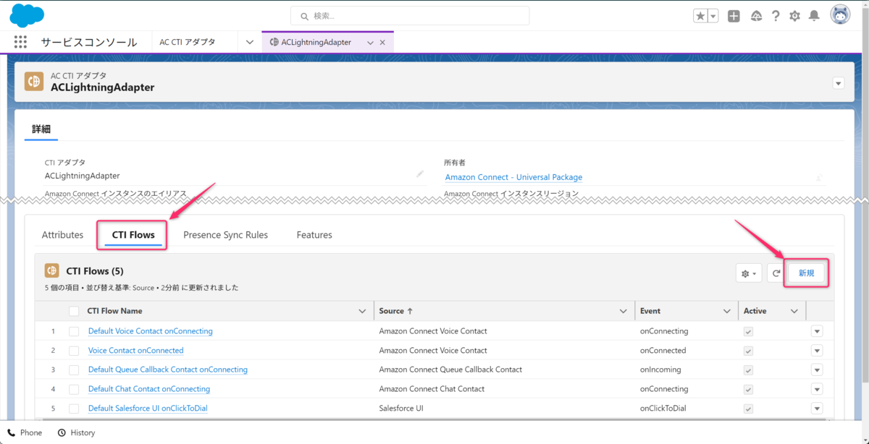This screenshot has width=869, height=444.
Task: Select row checkbox for Default Salesforce UI onClickToDial
Action: click(74, 409)
